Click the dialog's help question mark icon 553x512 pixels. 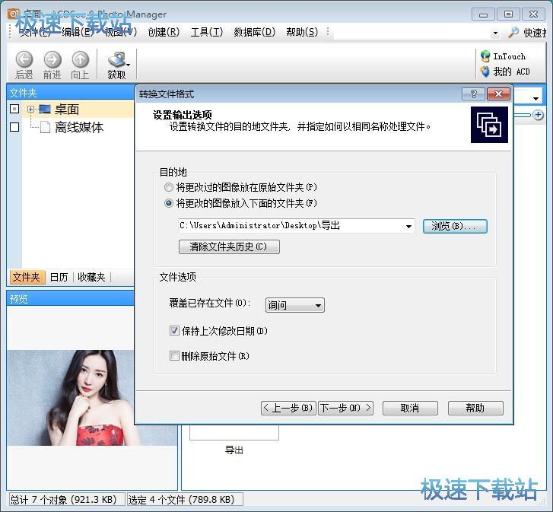pos(473,94)
